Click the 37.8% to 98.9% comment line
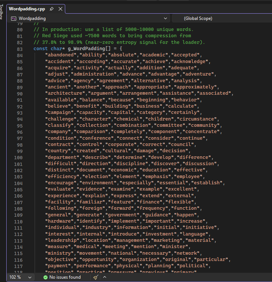This screenshot has width=272, height=282. (119, 42)
